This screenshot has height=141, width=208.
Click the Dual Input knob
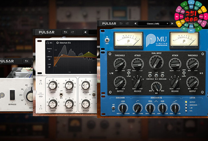pyautogui.click(x=156, y=62)
